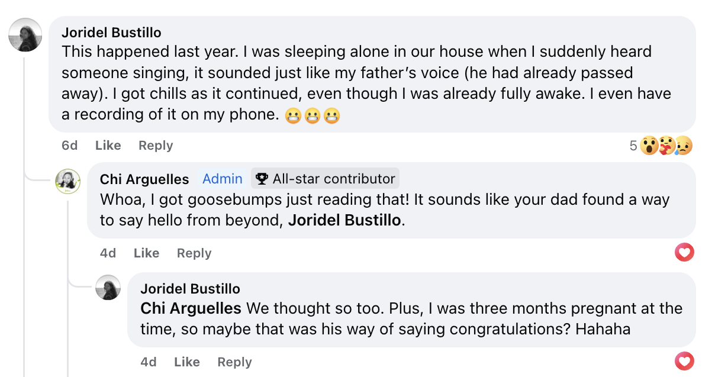Click the 6d timestamp on the top comment
Viewport: 715px width, 377px height.
click(x=69, y=146)
